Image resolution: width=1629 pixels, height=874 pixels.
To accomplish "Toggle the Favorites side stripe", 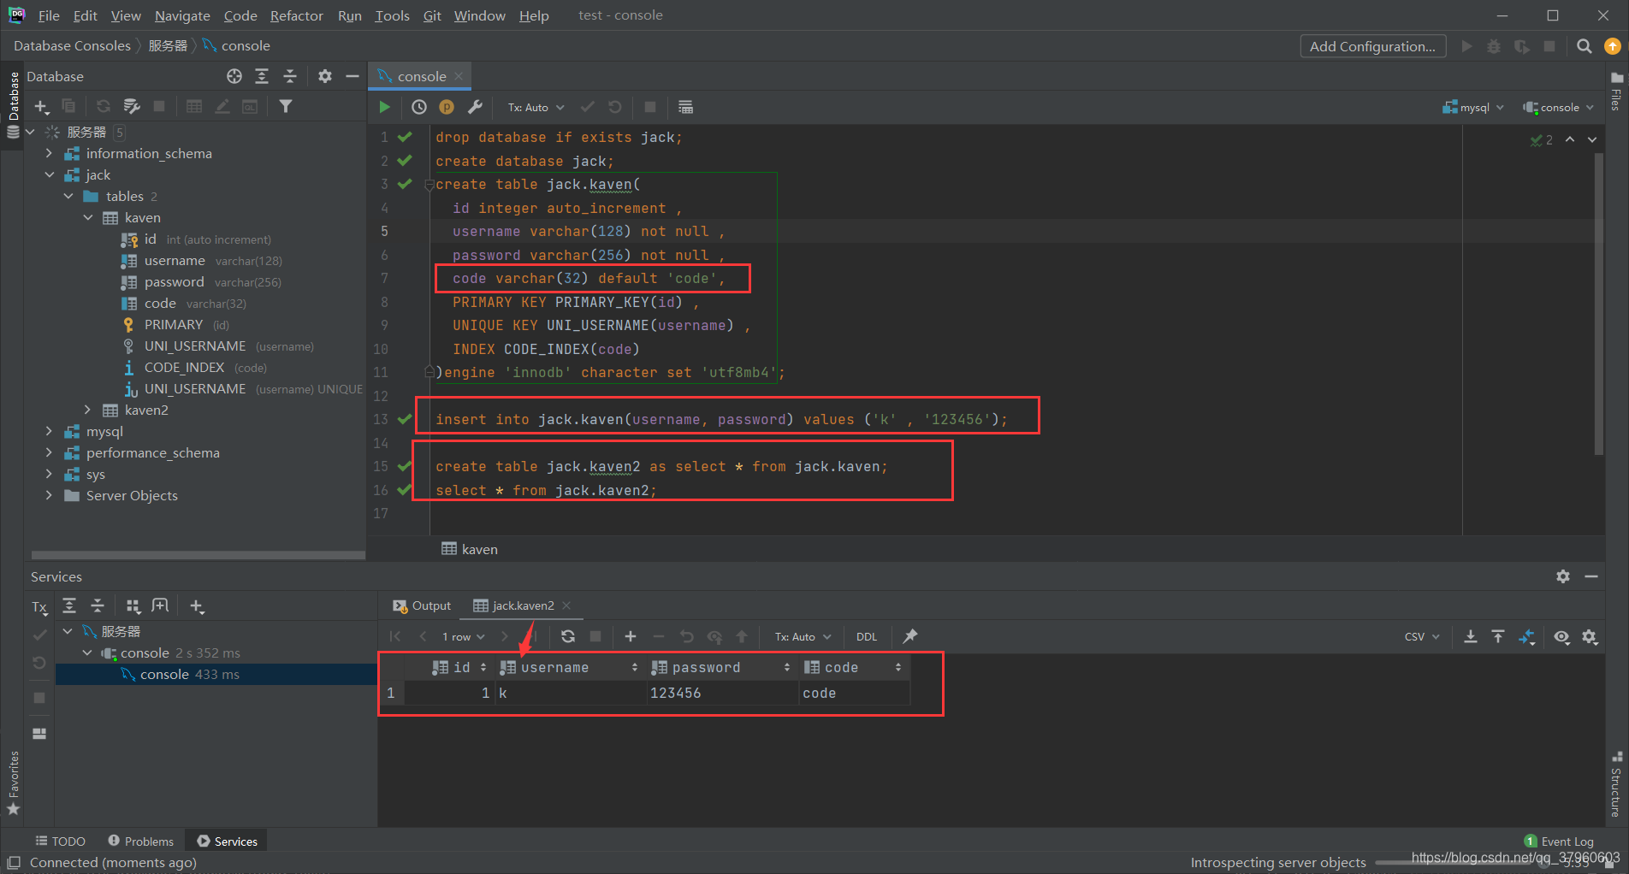I will coord(13,782).
